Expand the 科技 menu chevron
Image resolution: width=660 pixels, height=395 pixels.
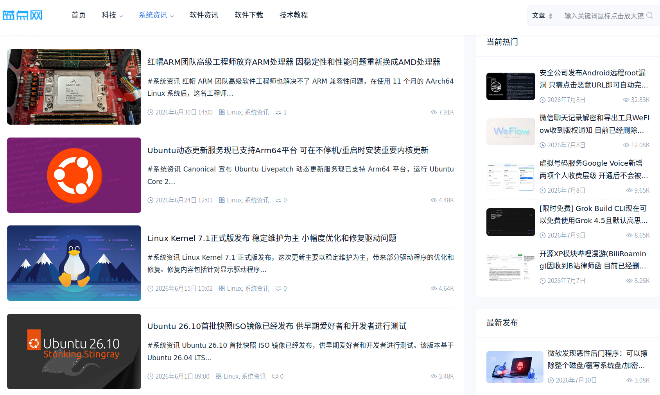(x=121, y=16)
